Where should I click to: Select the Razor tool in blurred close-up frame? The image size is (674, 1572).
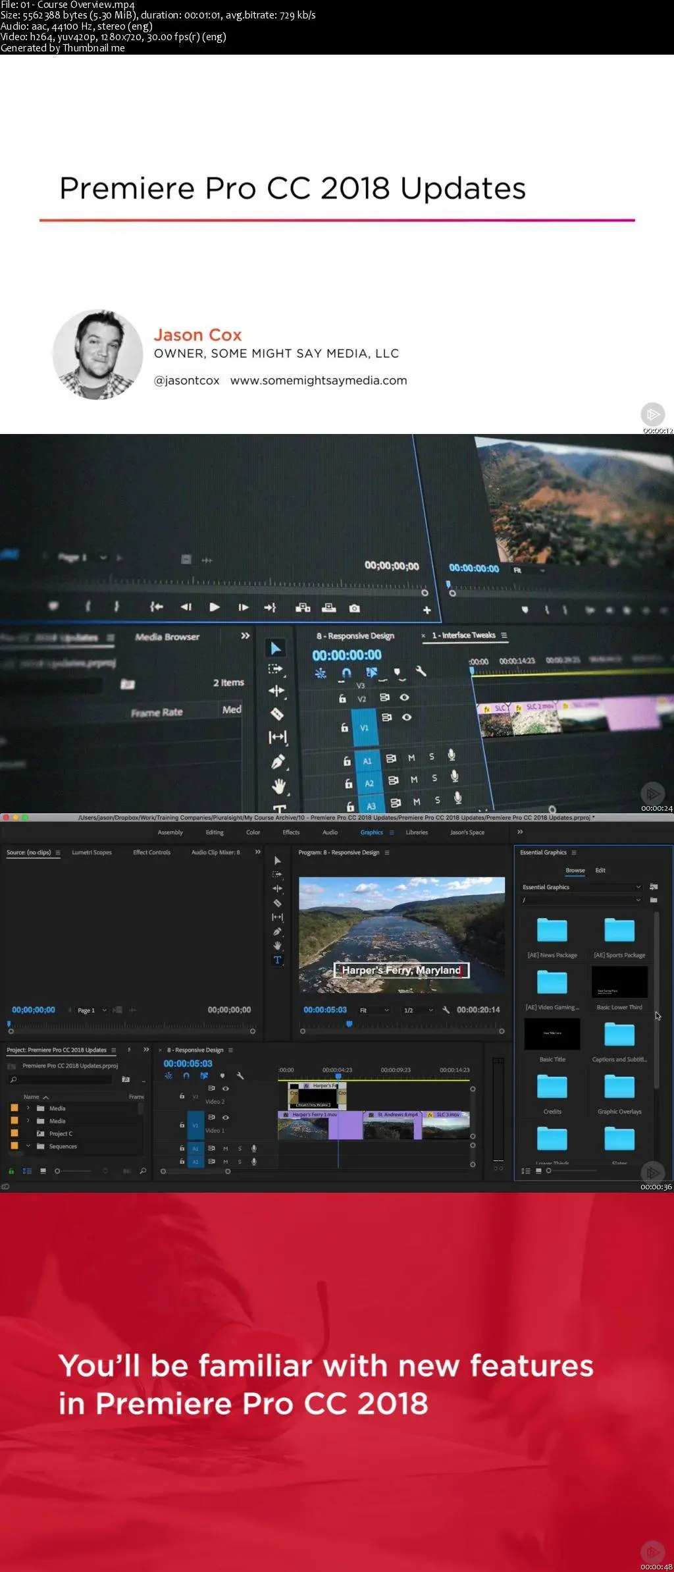[277, 714]
